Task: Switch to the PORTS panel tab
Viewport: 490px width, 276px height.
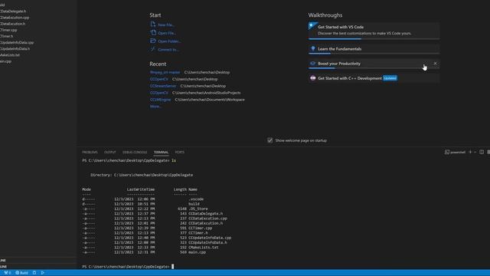Action: (180, 152)
